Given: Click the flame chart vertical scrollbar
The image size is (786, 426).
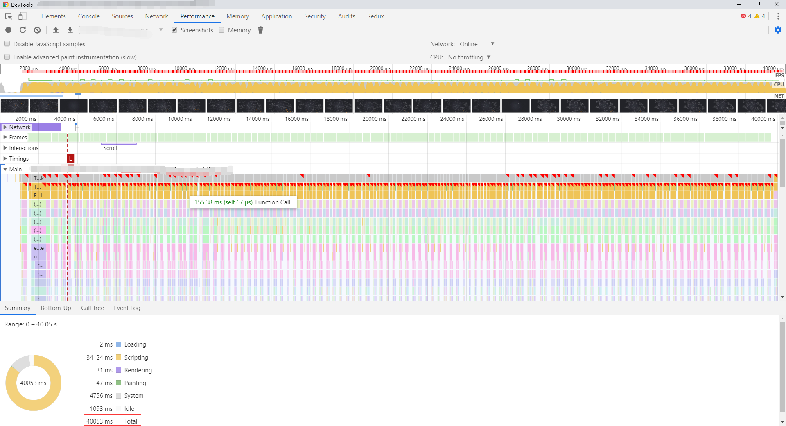Looking at the screenshot, I should [782, 164].
